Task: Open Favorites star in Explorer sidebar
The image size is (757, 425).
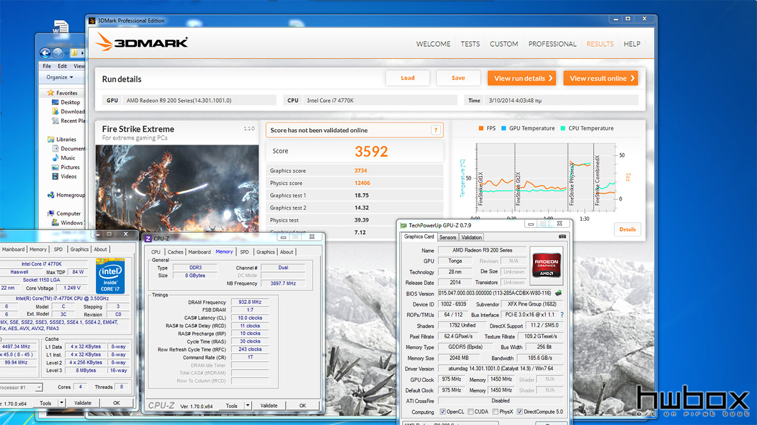Action: point(50,93)
